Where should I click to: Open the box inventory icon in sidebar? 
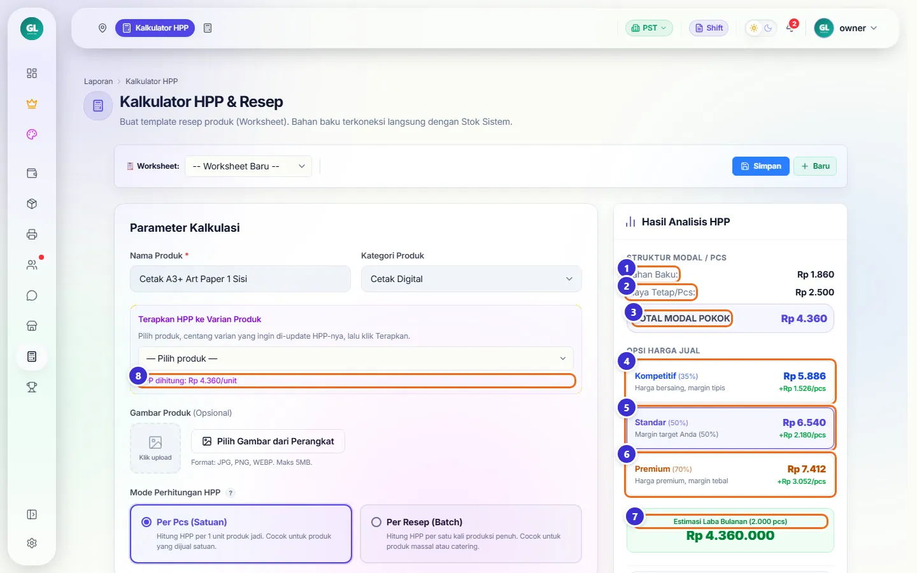pyautogui.click(x=32, y=204)
